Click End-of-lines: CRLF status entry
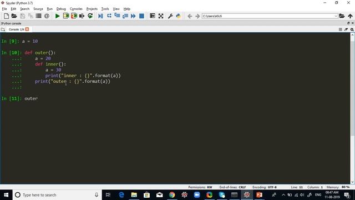Screen dimensions: 355x200 click(232, 187)
